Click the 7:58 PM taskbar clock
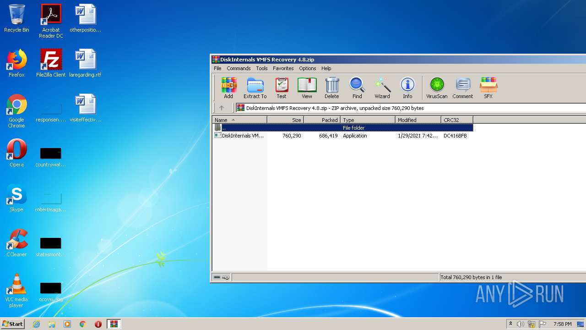Image resolution: width=586 pixels, height=330 pixels. [x=562, y=324]
